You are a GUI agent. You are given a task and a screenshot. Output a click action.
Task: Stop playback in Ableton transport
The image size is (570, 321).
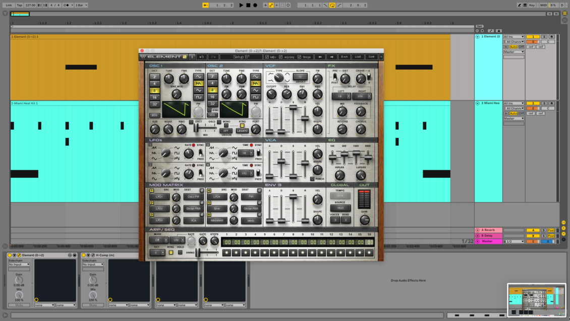click(x=248, y=5)
